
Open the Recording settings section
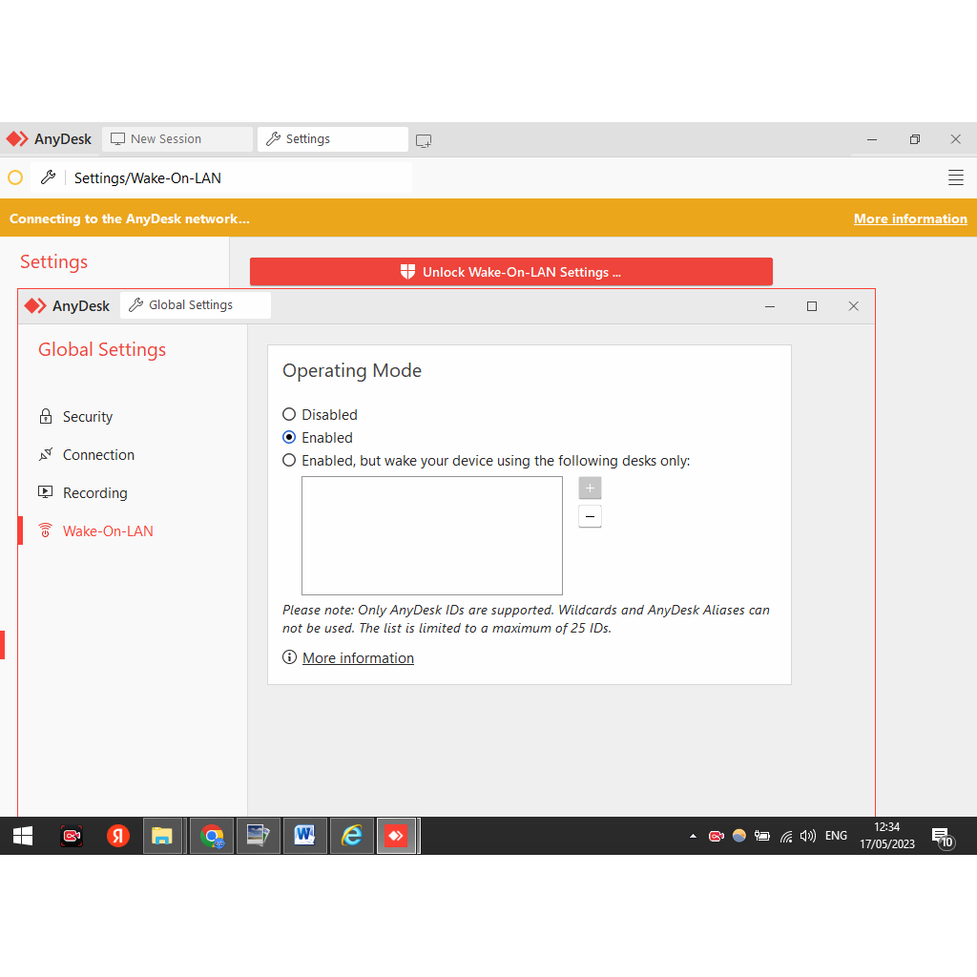94,493
